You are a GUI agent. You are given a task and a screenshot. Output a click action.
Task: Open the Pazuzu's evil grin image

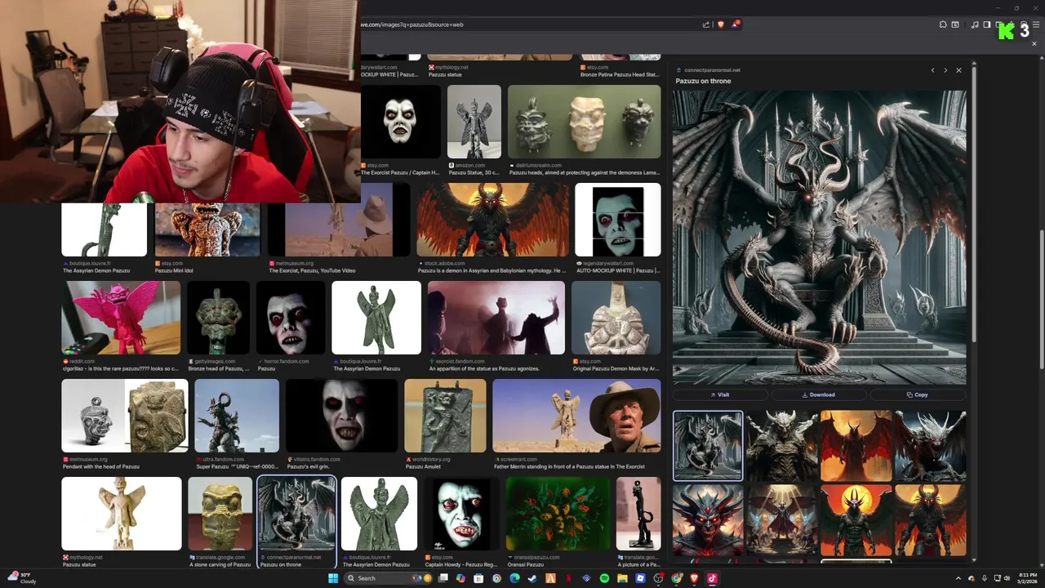pos(341,416)
